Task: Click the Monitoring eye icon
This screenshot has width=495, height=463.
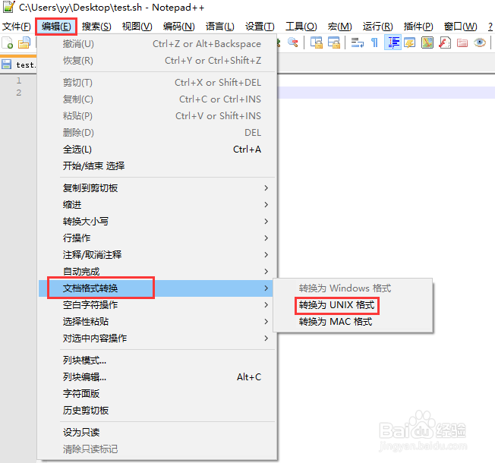Action: (x=480, y=43)
